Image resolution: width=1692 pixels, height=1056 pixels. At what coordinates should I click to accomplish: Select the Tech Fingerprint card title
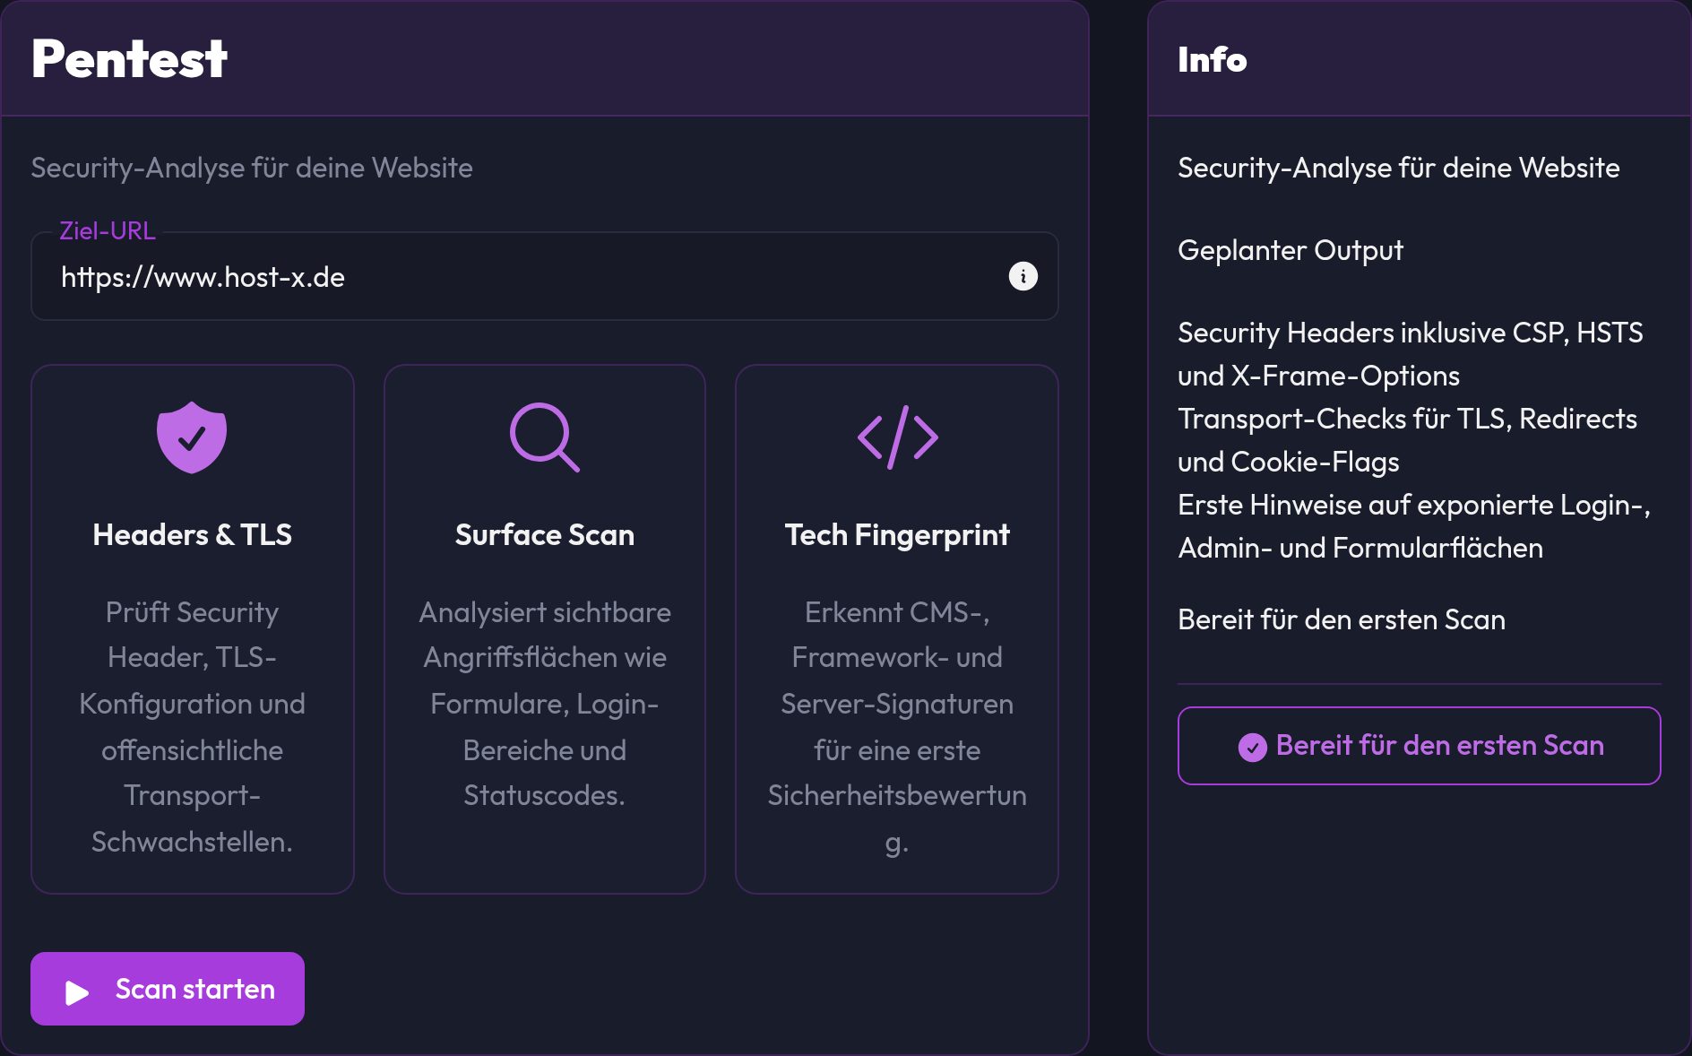(x=897, y=534)
